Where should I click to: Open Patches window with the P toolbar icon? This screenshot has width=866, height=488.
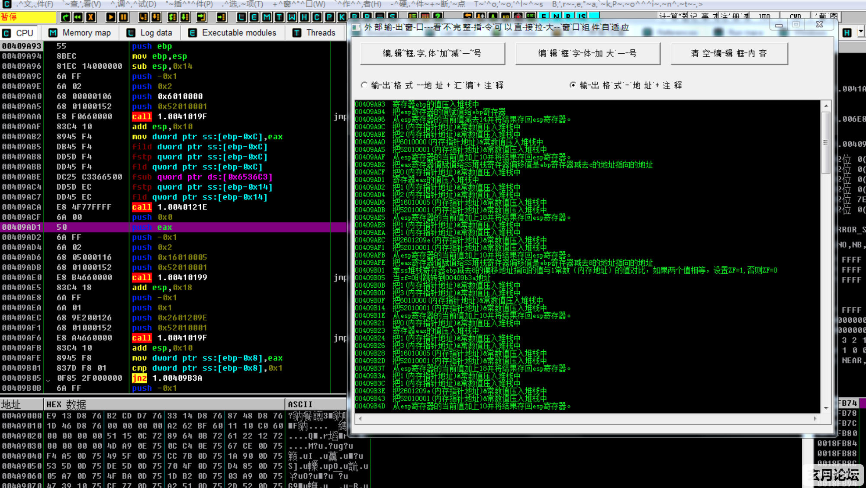329,17
